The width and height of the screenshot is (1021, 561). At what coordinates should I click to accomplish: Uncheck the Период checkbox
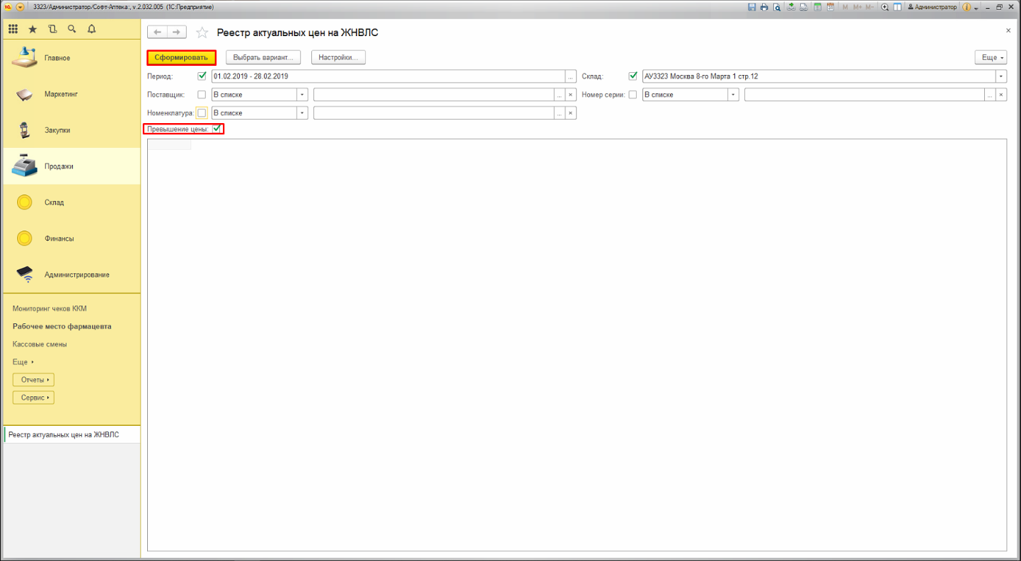(202, 76)
